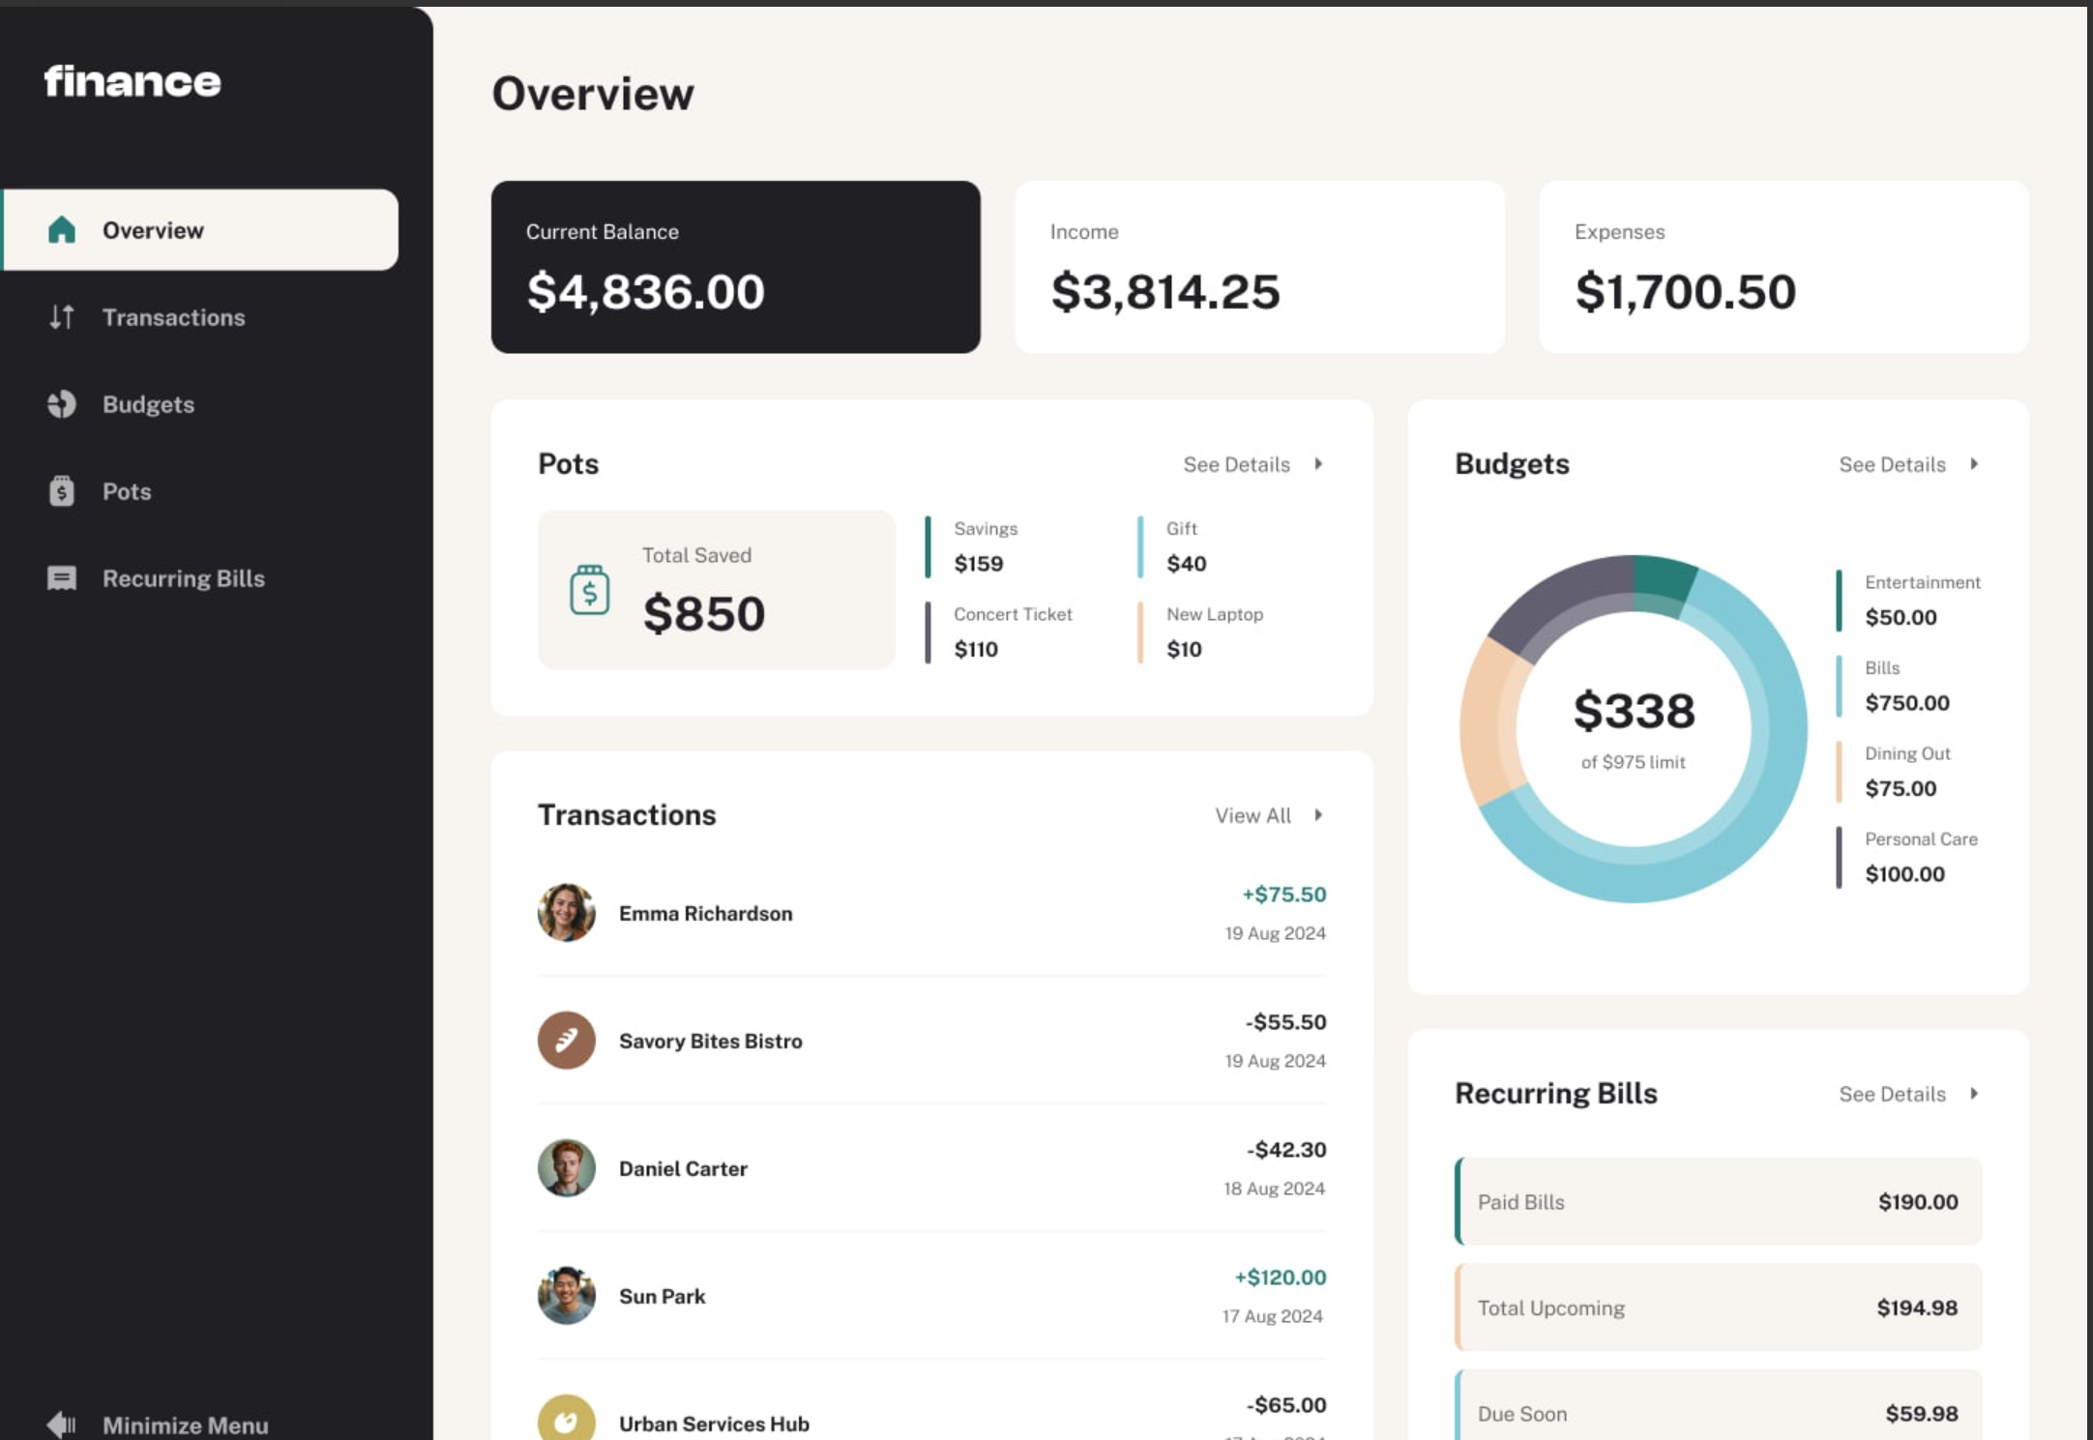The image size is (2093, 1440).
Task: Click the +$120.00 amount
Action: (x=1281, y=1278)
